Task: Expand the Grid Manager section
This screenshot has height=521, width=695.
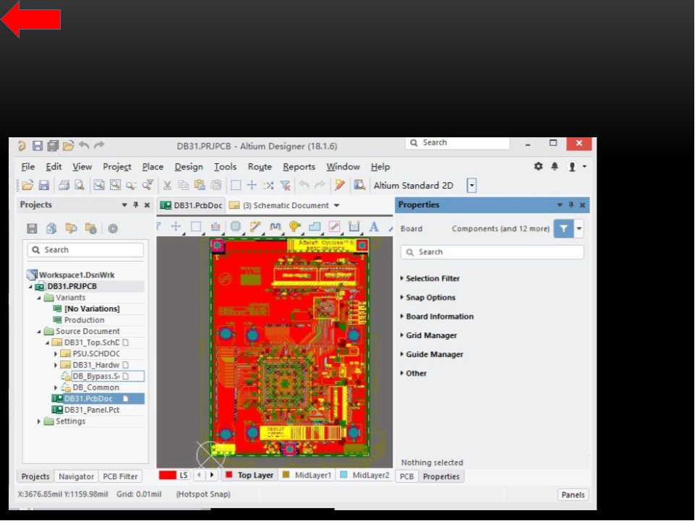Action: pos(428,335)
